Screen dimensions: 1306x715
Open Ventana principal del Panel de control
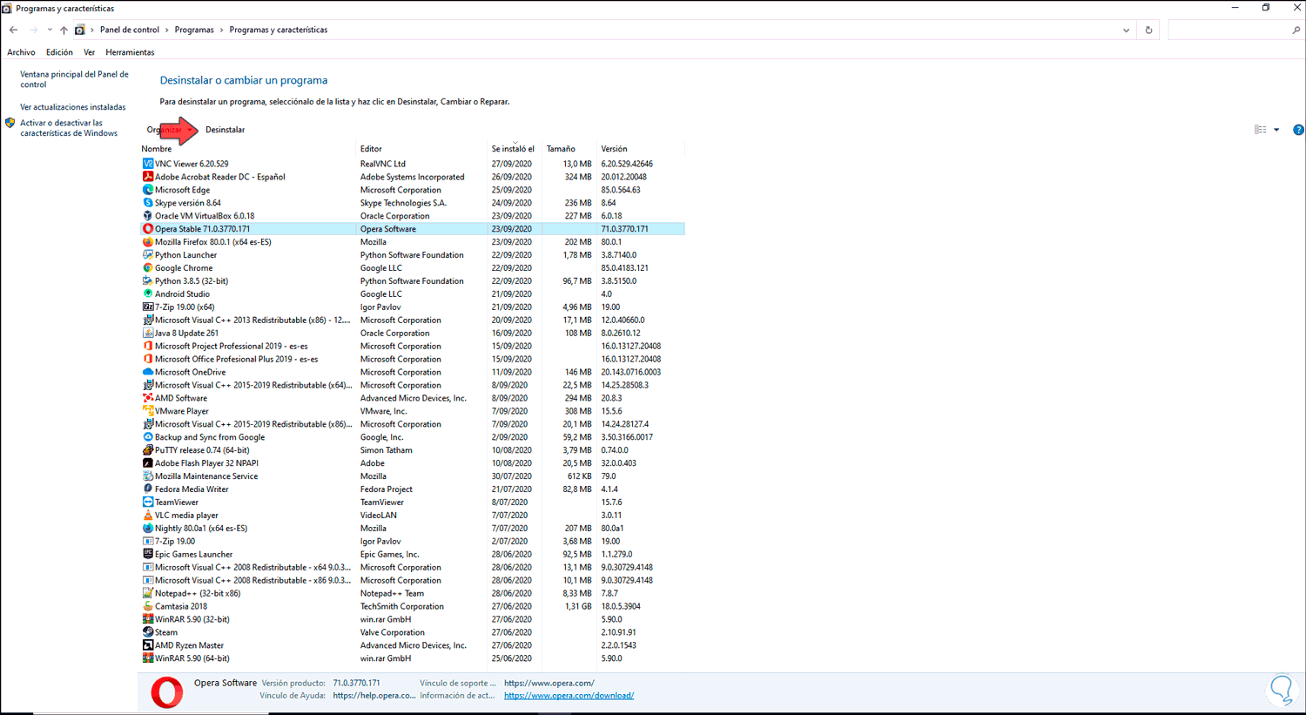tap(74, 79)
